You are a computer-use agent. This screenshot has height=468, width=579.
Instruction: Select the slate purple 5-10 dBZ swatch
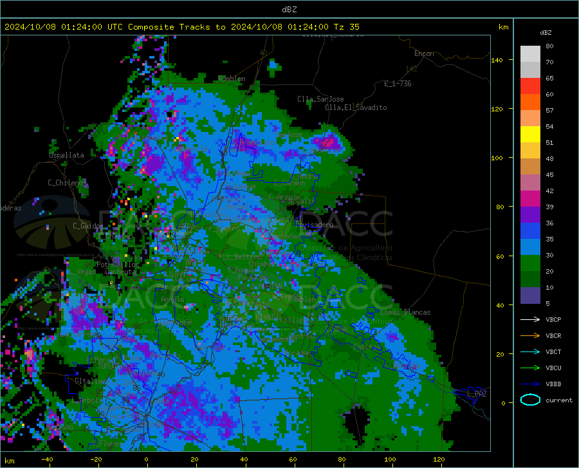pyautogui.click(x=530, y=295)
